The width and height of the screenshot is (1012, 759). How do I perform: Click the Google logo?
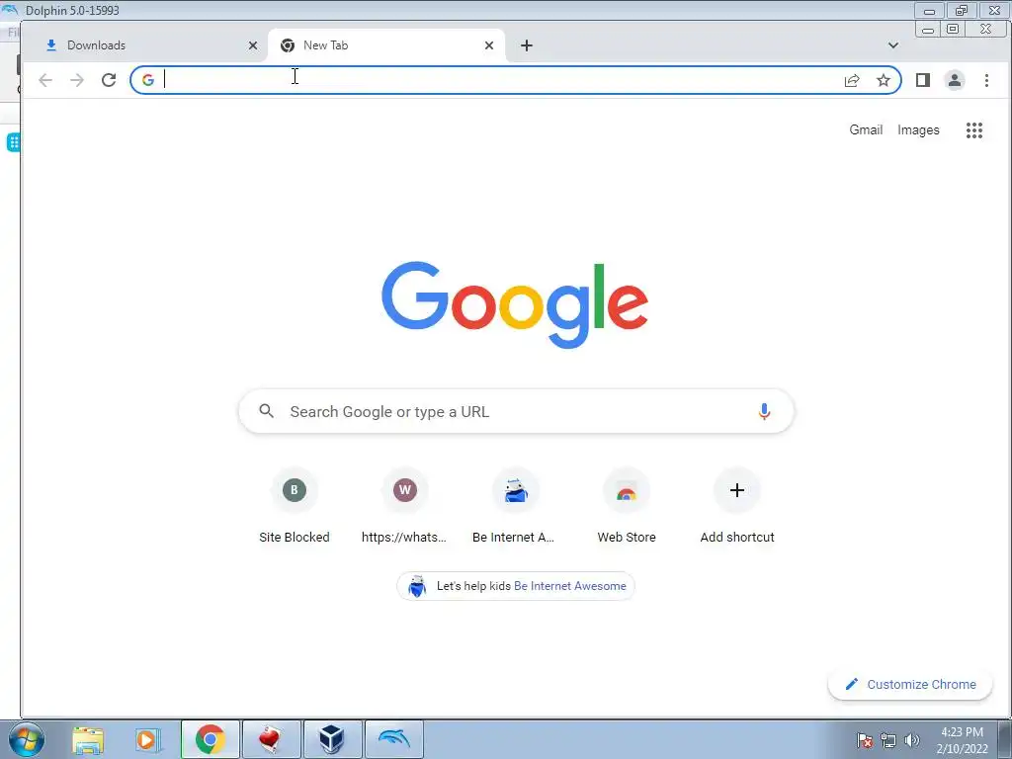tap(514, 303)
